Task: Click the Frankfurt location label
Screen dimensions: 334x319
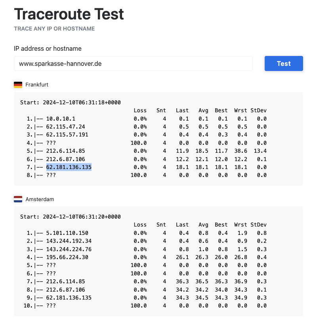Action: click(37, 85)
